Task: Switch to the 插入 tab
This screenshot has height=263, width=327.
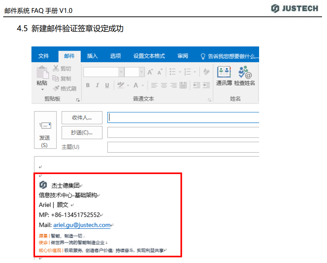Action: tap(93, 56)
